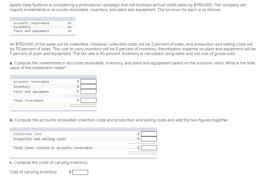This screenshot has height=179, width=273.
Task: Click the Accounts receivable investment input box
Action: click(89, 82)
